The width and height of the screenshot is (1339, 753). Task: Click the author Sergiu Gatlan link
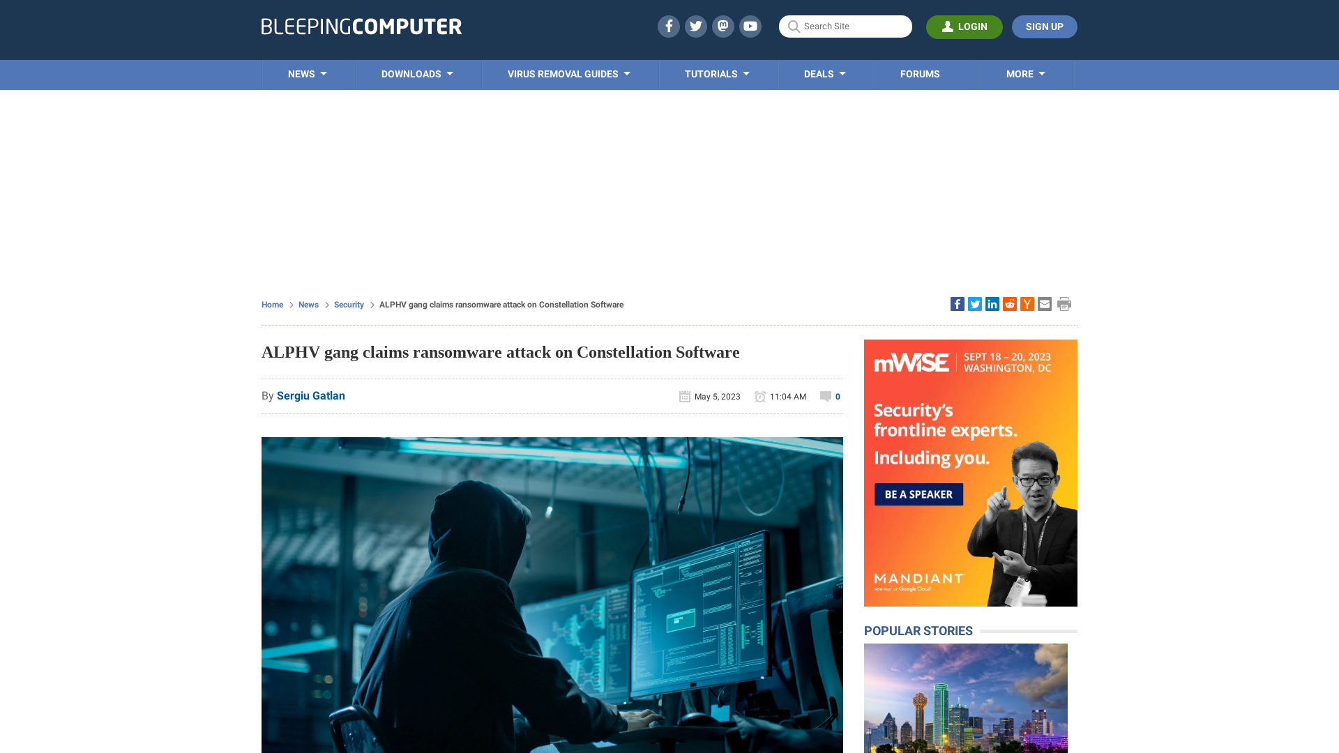pos(311,395)
